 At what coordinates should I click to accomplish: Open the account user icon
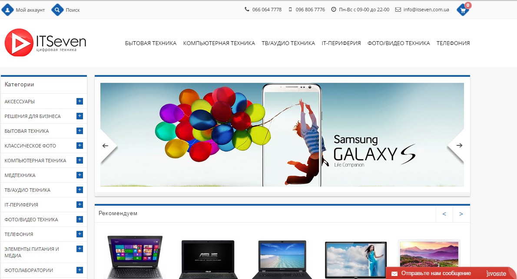(7, 10)
